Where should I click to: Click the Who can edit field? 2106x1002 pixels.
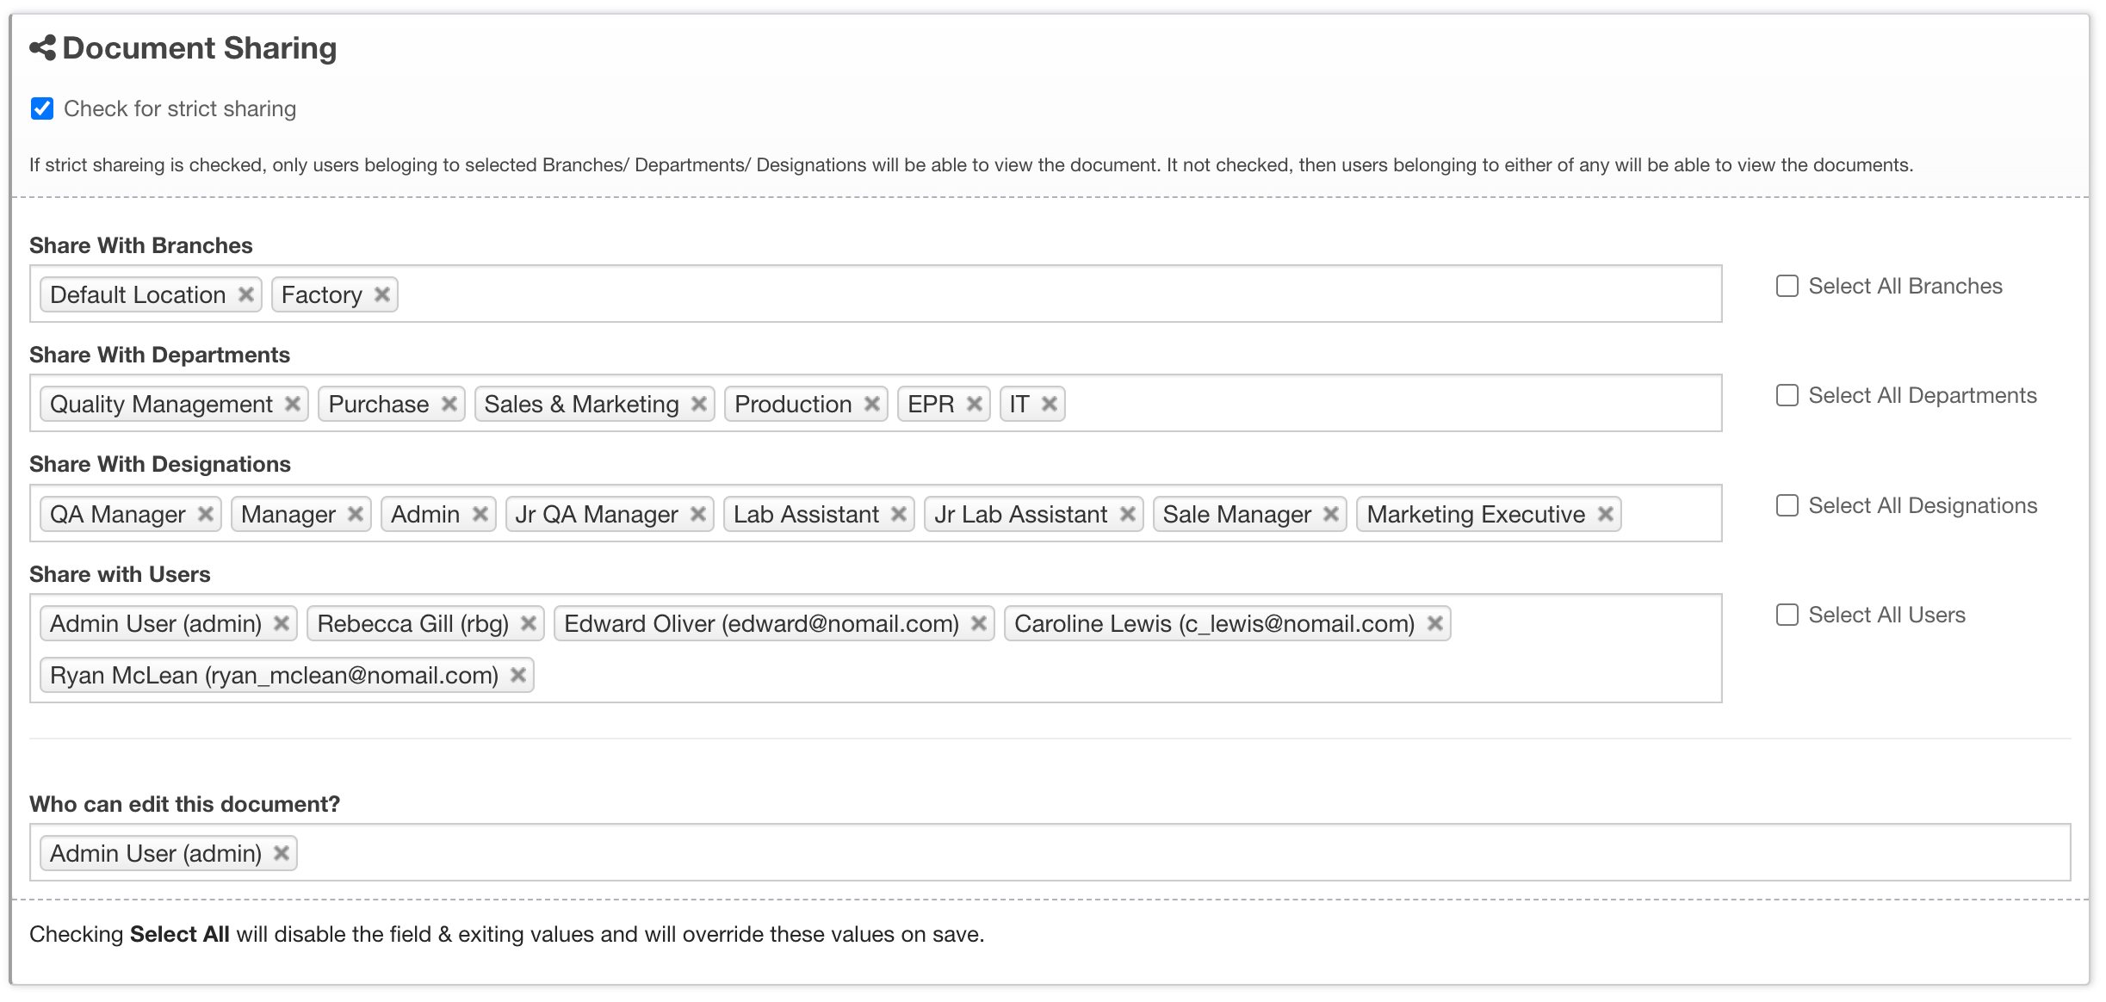1119,853
